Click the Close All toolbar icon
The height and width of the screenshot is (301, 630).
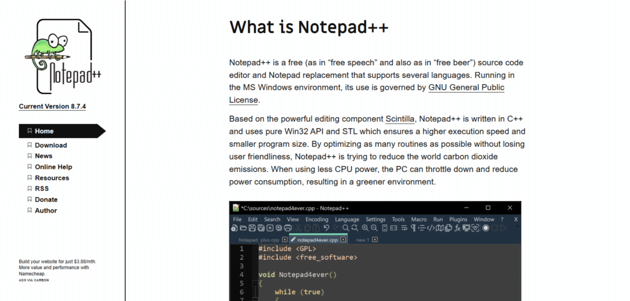pos(279,228)
